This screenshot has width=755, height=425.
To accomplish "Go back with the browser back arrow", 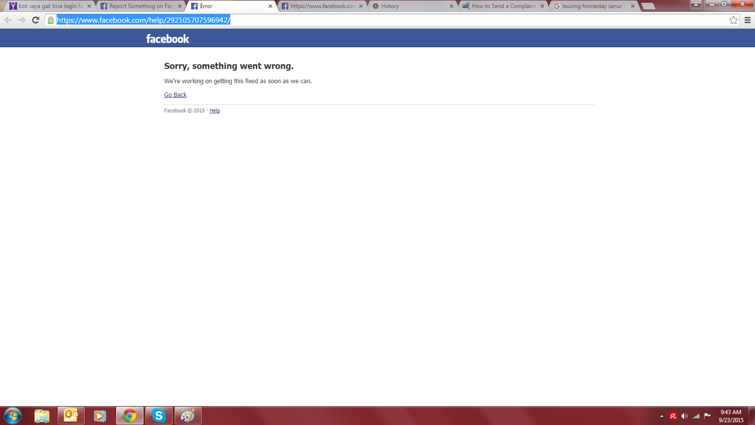I will point(8,20).
